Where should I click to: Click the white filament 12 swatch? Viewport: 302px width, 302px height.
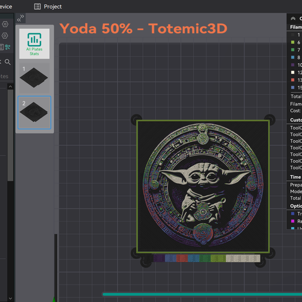point(293,73)
